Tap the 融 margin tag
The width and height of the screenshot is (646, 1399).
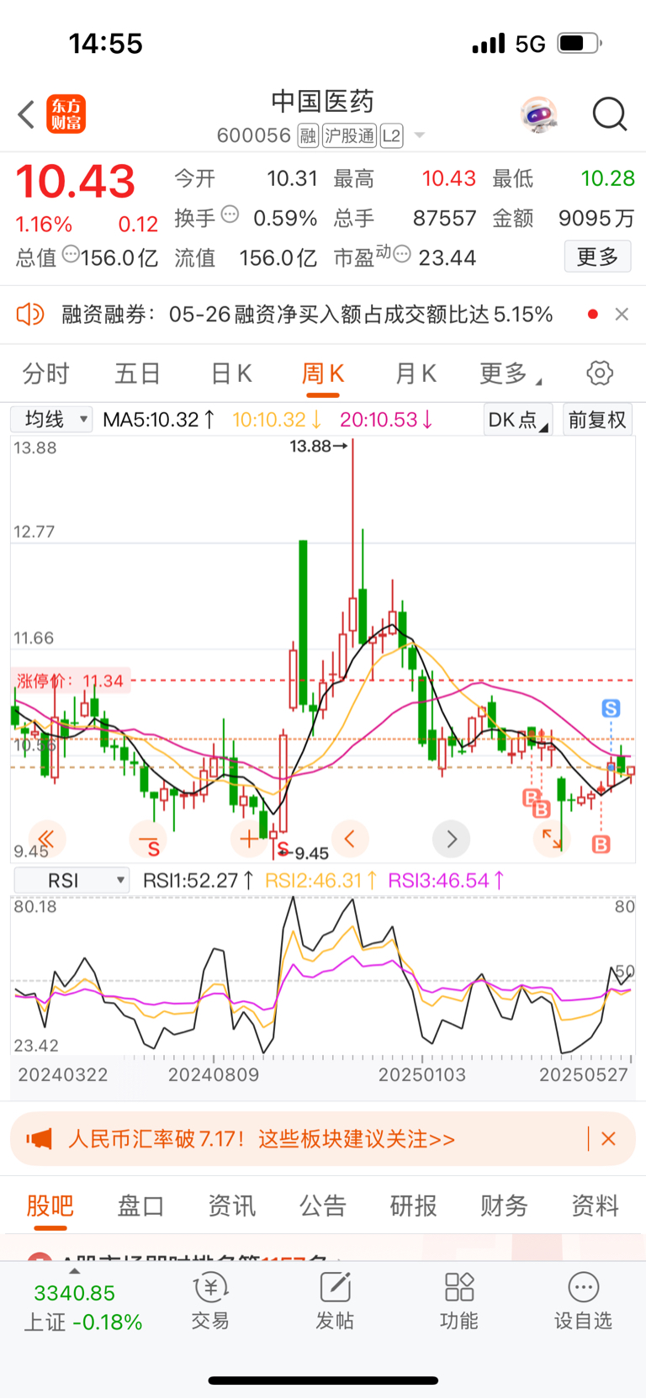pos(308,135)
